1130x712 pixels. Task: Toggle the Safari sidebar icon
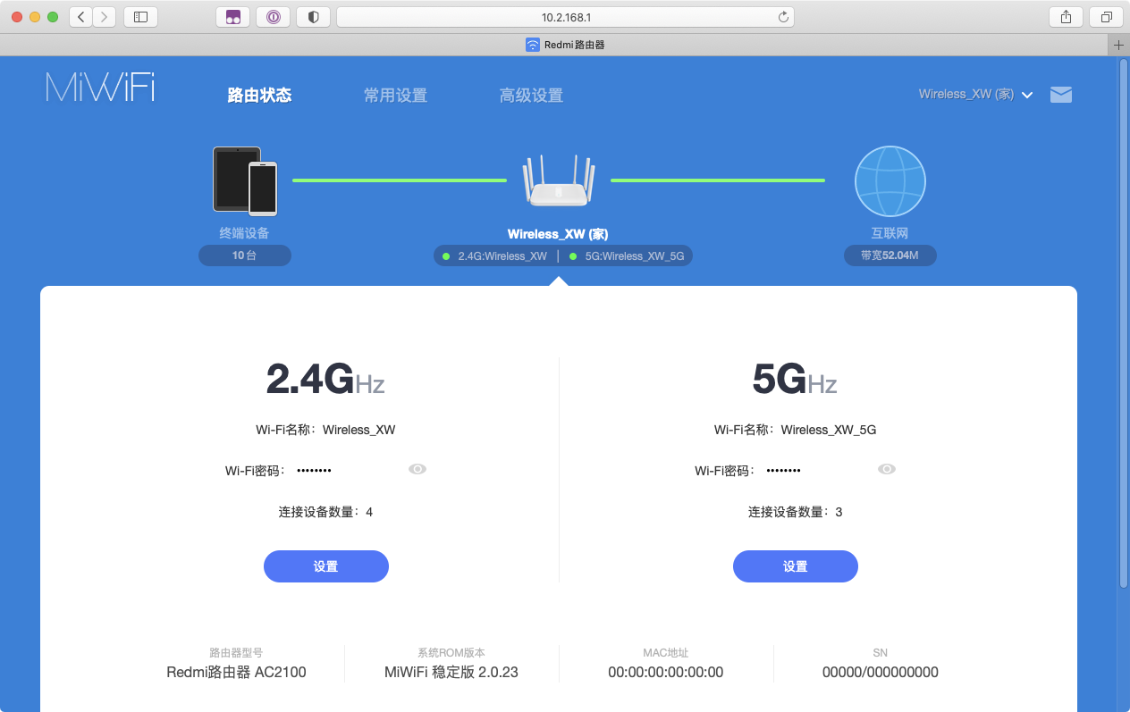[x=140, y=17]
